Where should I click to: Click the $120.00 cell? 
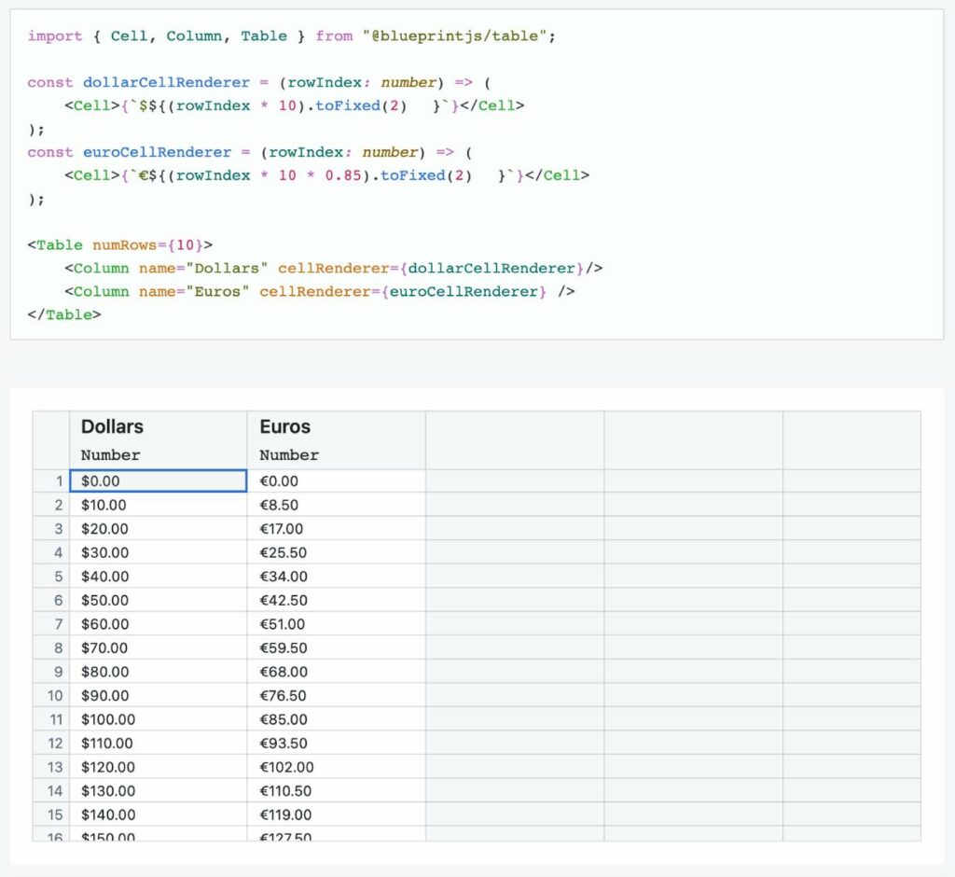(x=159, y=766)
